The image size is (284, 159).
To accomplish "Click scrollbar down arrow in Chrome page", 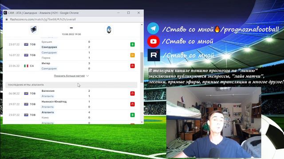I will pyautogui.click(x=142, y=122).
